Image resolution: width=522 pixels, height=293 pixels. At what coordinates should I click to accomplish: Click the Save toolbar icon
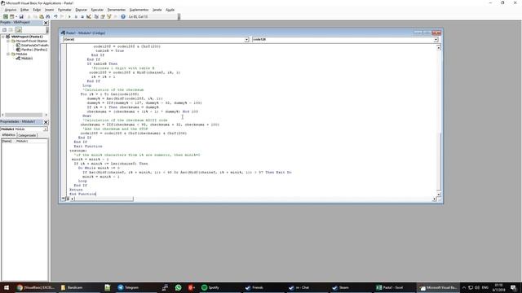coord(21,16)
